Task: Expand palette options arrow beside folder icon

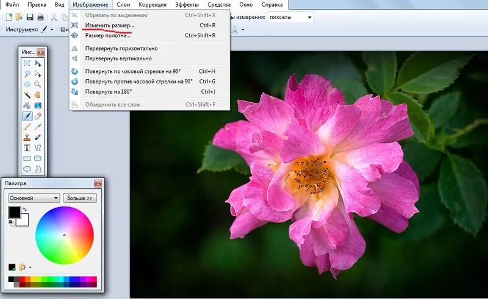Action: tap(30, 267)
